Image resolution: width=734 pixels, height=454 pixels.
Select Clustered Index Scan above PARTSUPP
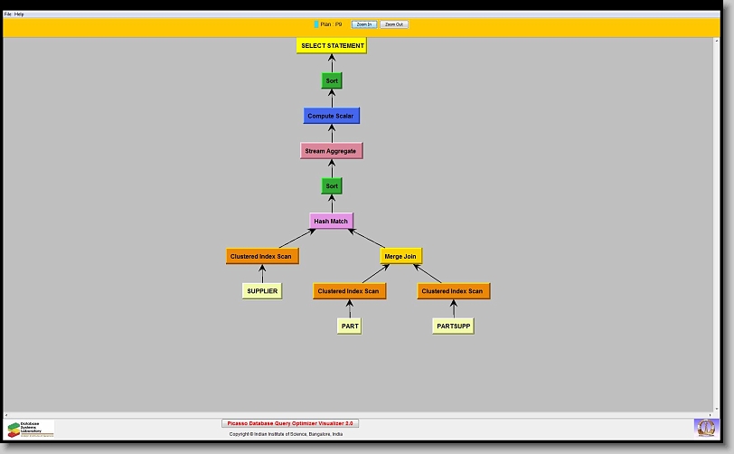click(x=454, y=291)
